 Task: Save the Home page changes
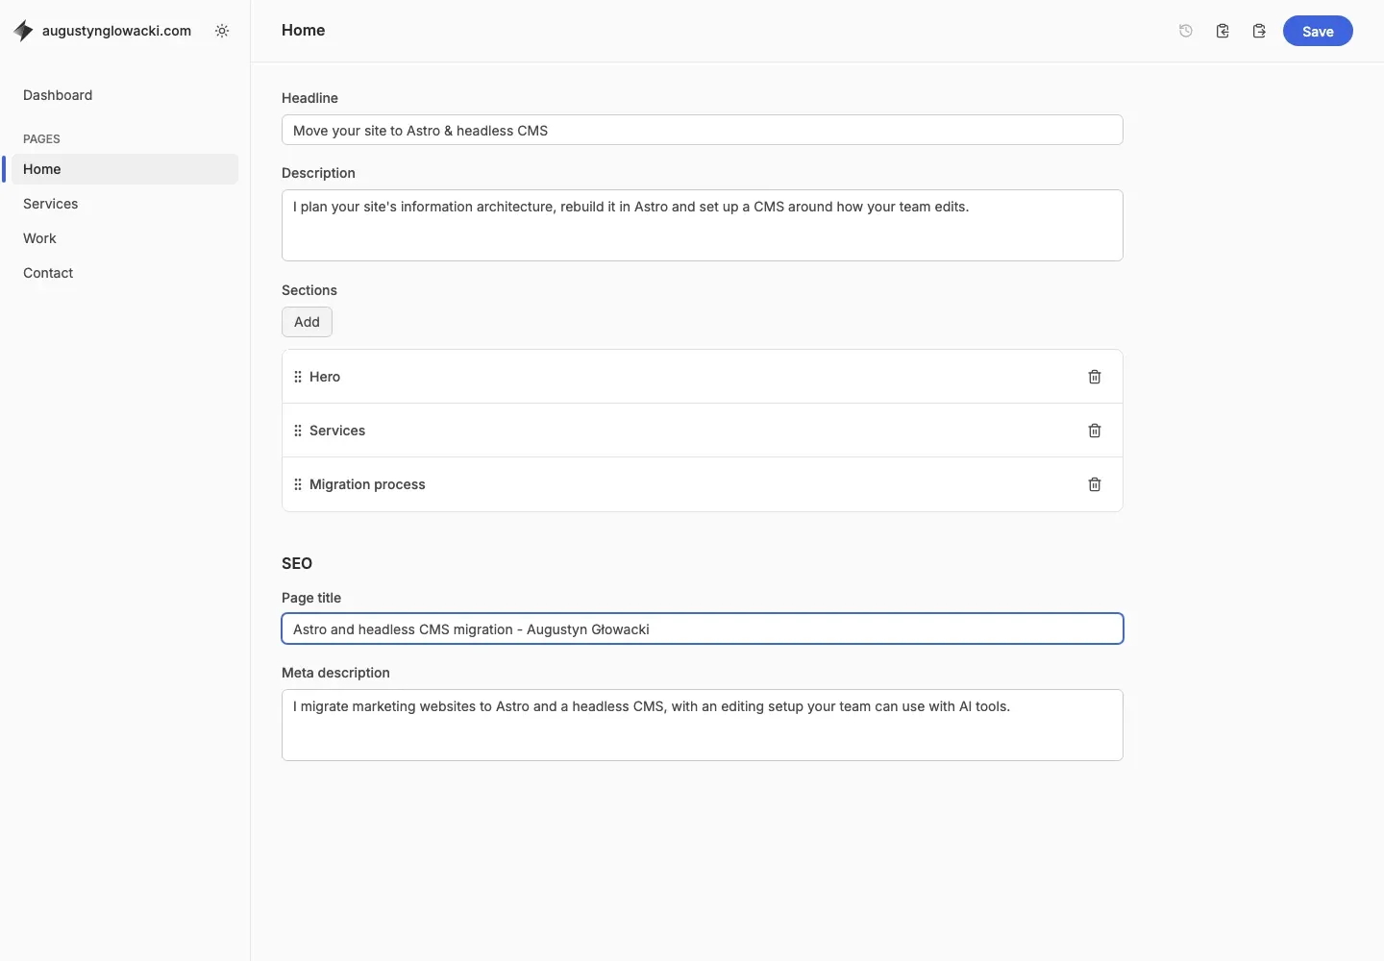coord(1318,31)
